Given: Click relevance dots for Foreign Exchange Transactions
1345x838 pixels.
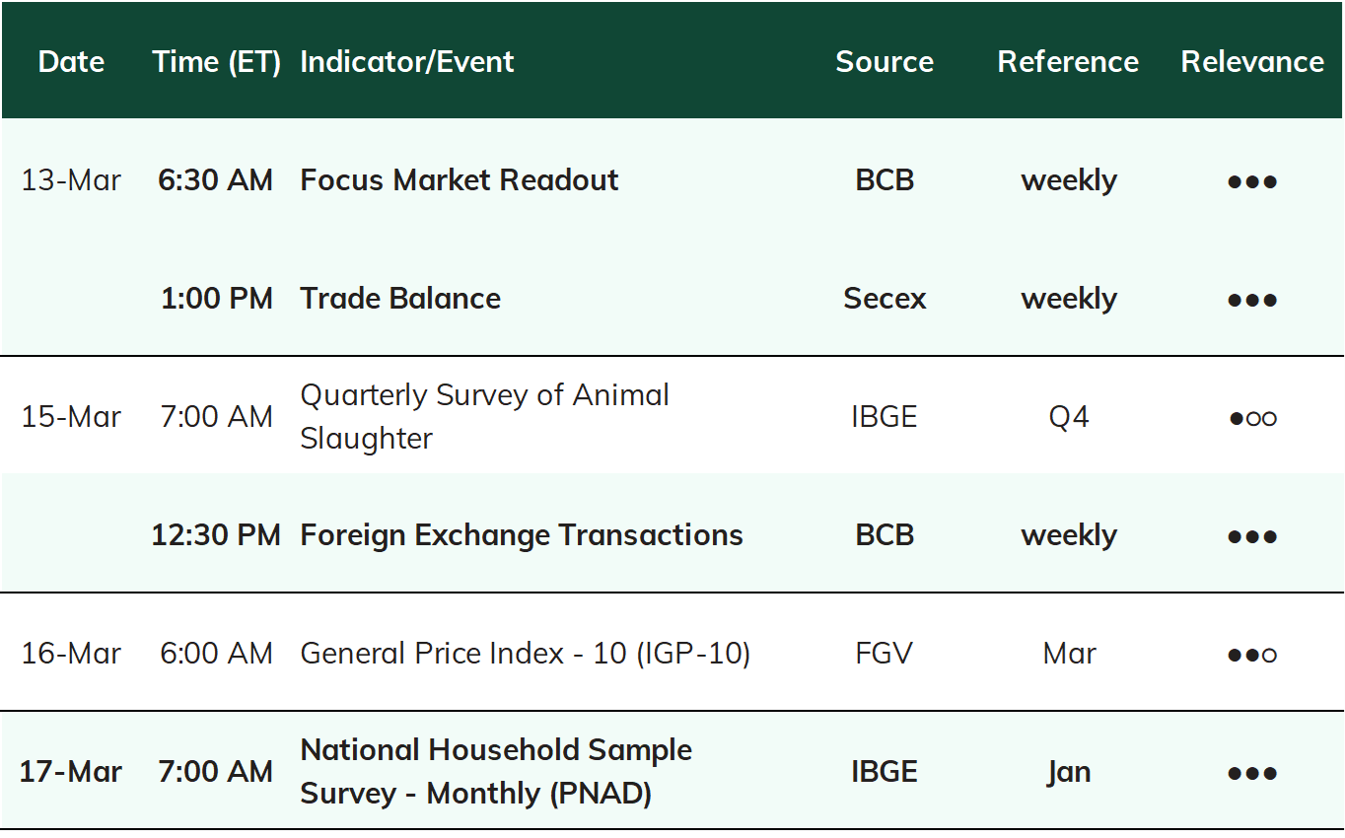Looking at the screenshot, I should coord(1252,536).
